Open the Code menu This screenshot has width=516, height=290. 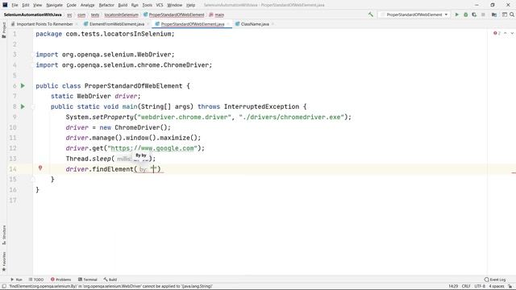point(72,5)
